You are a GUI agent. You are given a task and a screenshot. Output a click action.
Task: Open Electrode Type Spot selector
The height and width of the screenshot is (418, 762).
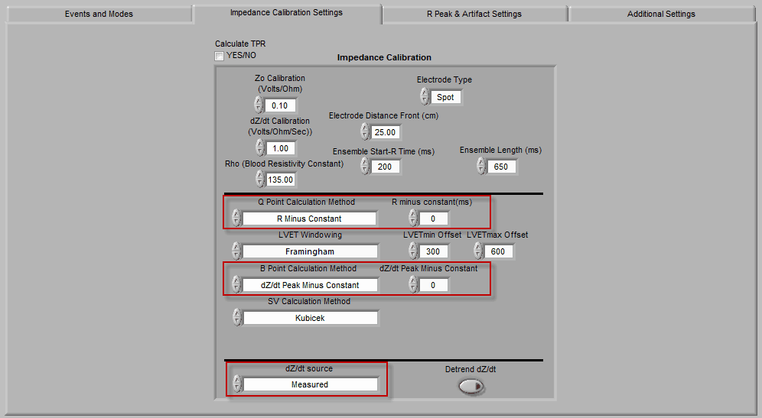(445, 97)
